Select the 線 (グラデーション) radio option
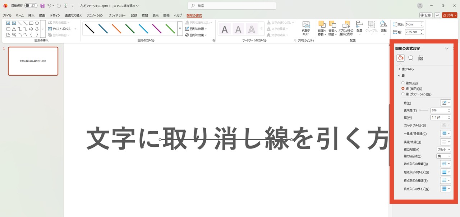The width and height of the screenshot is (460, 217). click(403, 94)
